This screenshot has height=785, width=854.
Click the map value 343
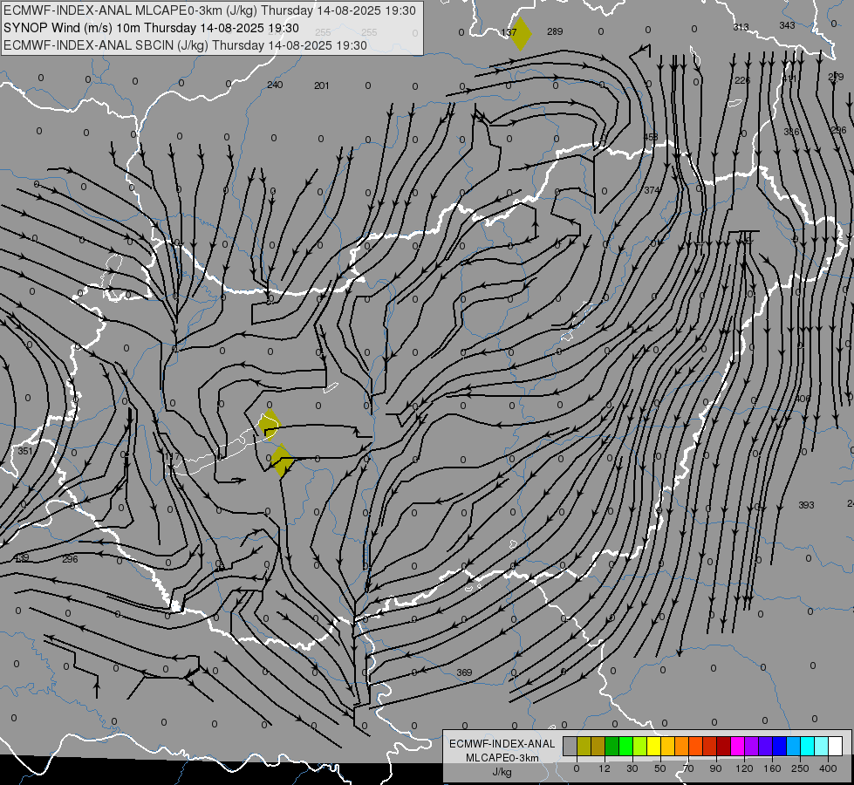pyautogui.click(x=787, y=25)
